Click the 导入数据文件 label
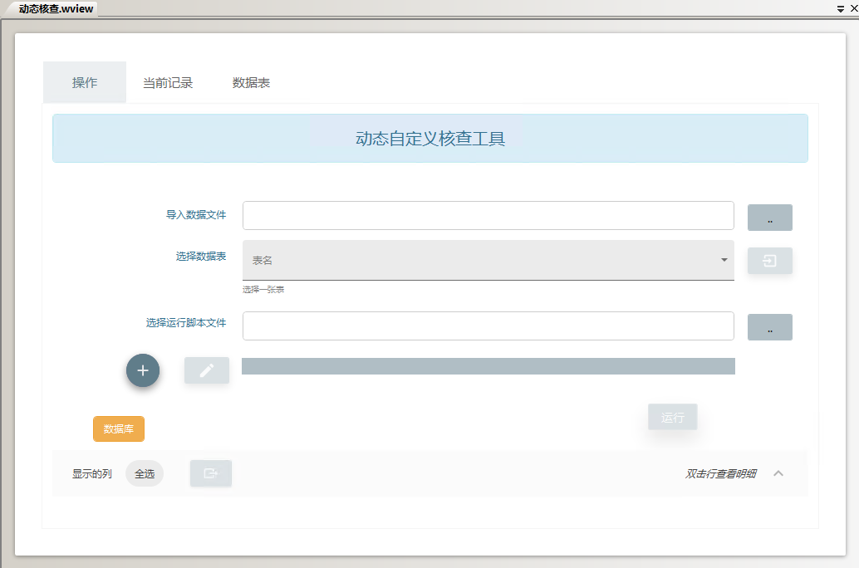859x568 pixels. click(x=196, y=215)
